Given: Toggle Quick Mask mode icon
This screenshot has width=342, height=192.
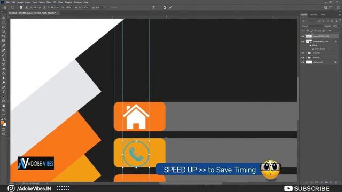Looking at the screenshot, I should tap(4, 130).
